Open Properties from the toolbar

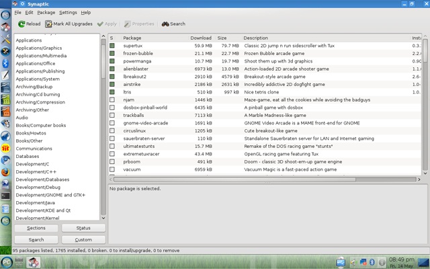coord(139,24)
